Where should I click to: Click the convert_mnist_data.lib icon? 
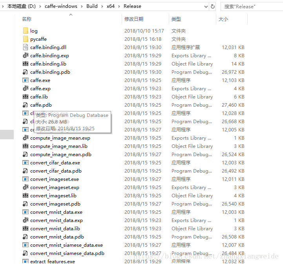click(26, 228)
